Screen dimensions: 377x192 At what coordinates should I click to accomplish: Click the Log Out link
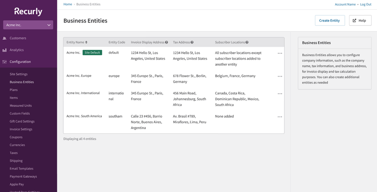[x=366, y=4]
